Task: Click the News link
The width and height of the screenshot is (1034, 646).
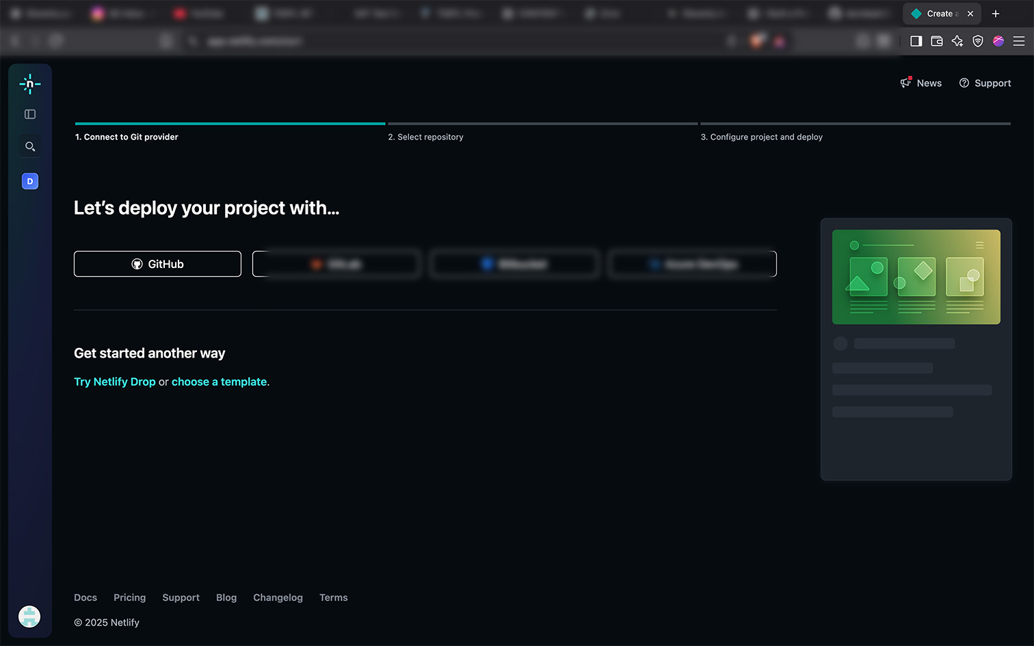Action: pyautogui.click(x=929, y=83)
